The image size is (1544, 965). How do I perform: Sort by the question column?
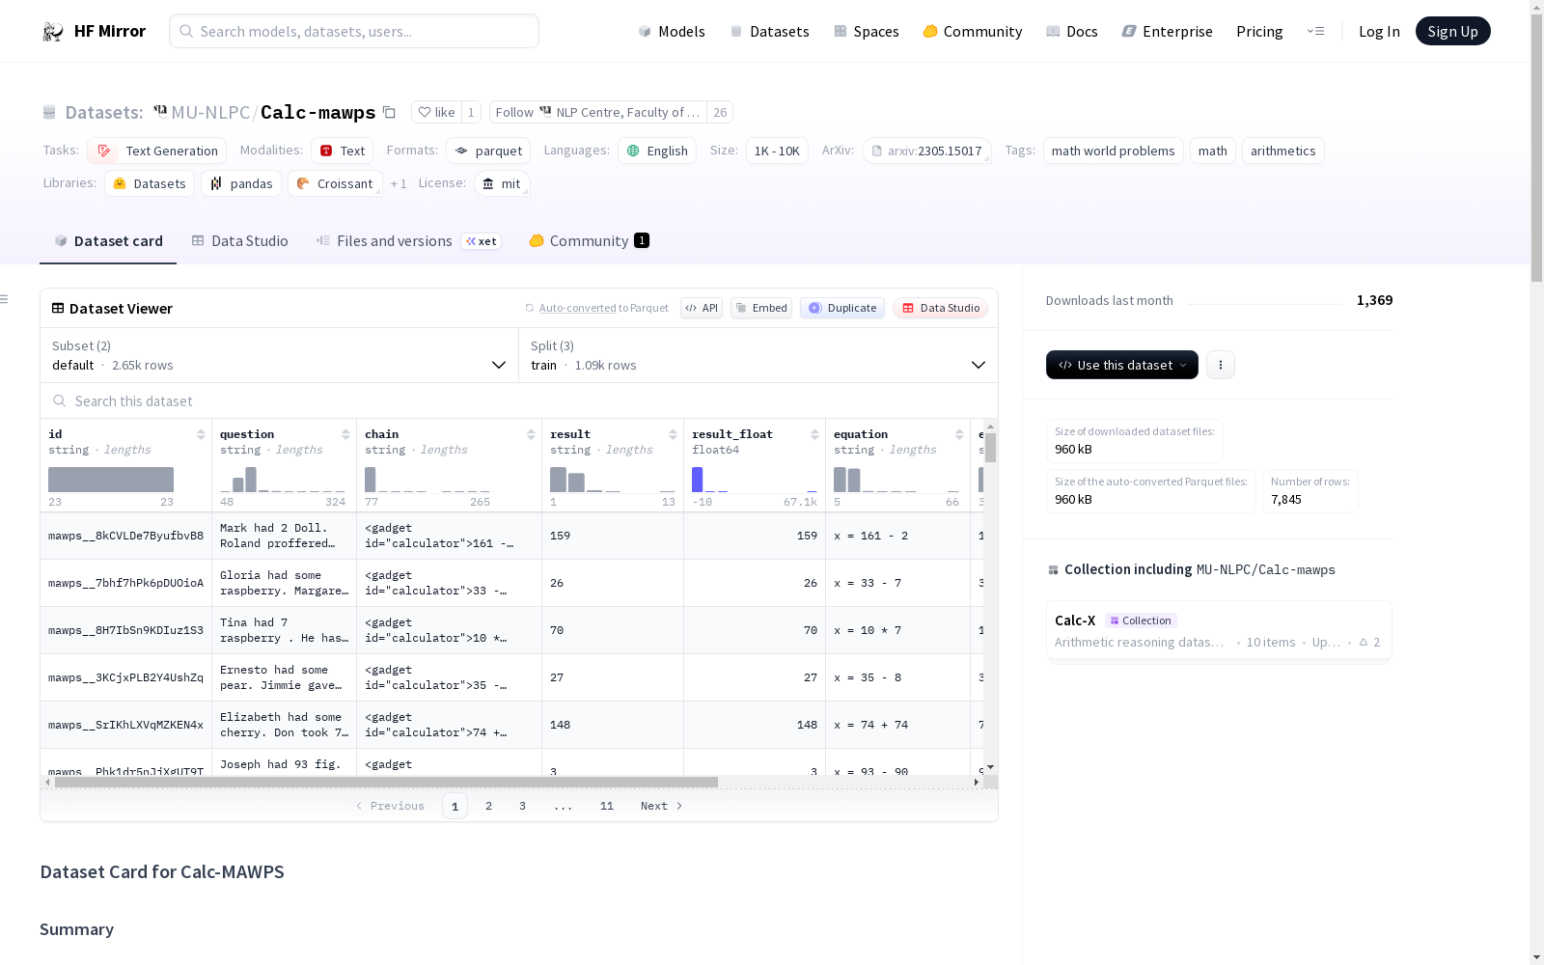tap(345, 434)
